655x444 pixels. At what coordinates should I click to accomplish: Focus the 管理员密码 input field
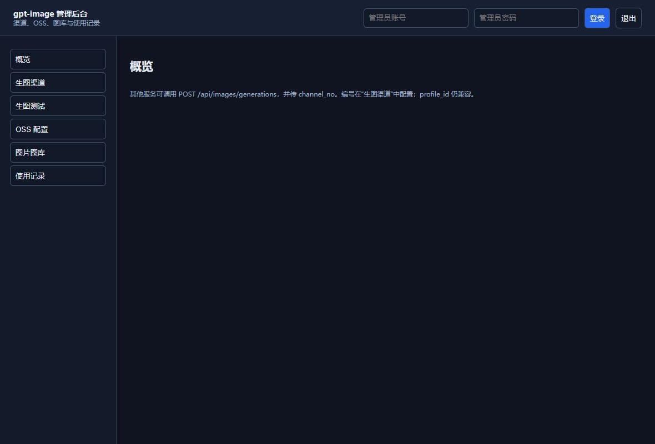(526, 18)
